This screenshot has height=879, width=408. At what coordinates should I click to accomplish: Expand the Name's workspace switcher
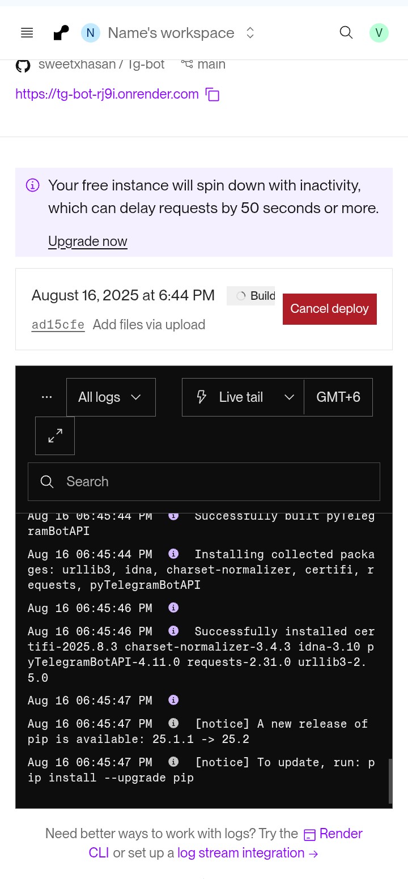(250, 33)
